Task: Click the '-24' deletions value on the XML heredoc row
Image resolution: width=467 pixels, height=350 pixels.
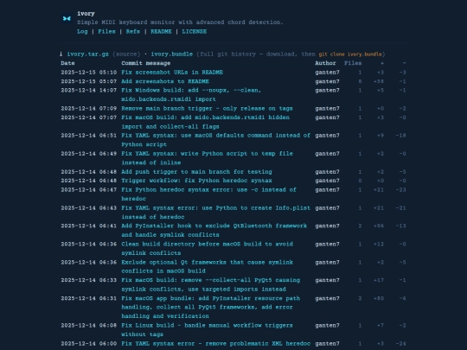Action: pyautogui.click(x=401, y=343)
